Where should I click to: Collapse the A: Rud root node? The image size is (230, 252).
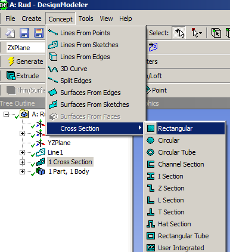point(6,114)
